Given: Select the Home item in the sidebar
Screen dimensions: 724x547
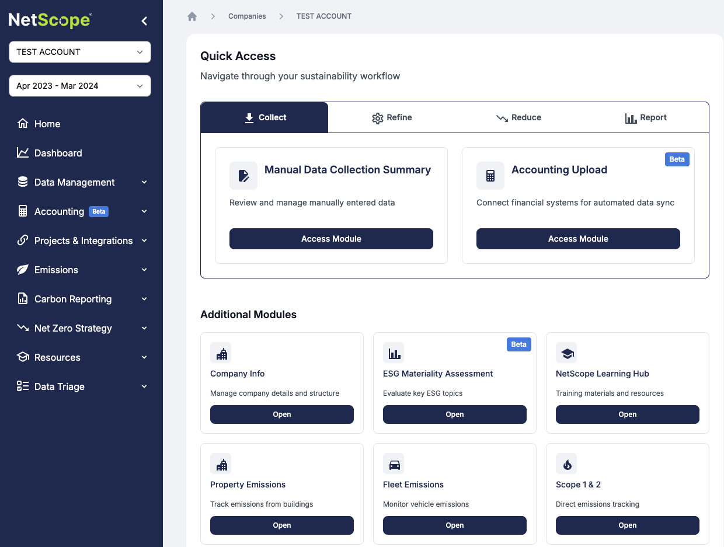Looking at the screenshot, I should click(23, 124).
